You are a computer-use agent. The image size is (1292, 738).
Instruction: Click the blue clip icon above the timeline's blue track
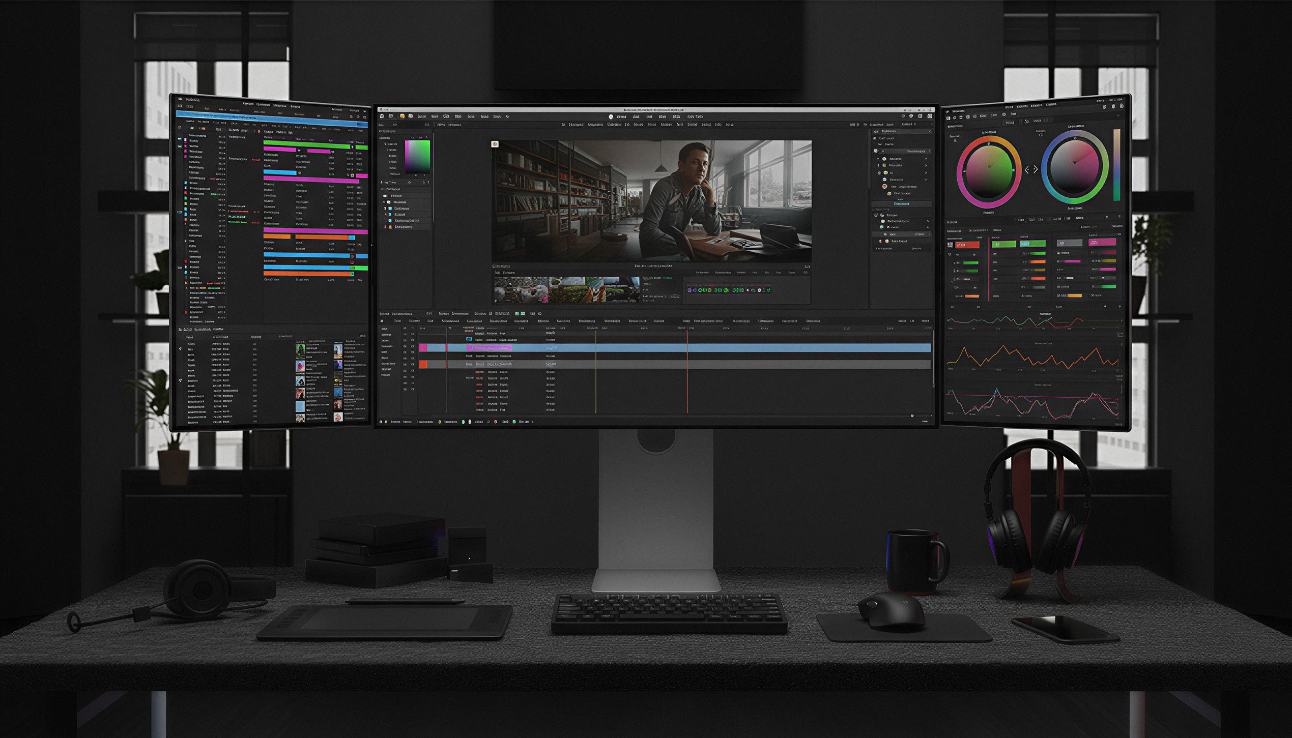pyautogui.click(x=469, y=339)
